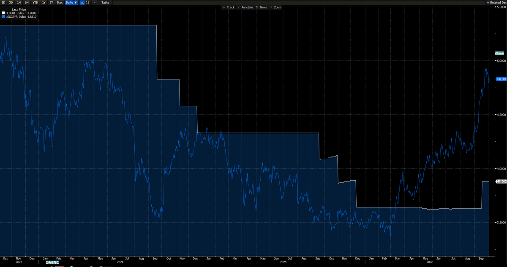Click the white 3.8800 price tag on y-axis
The height and width of the screenshot is (267, 507).
click(501, 181)
